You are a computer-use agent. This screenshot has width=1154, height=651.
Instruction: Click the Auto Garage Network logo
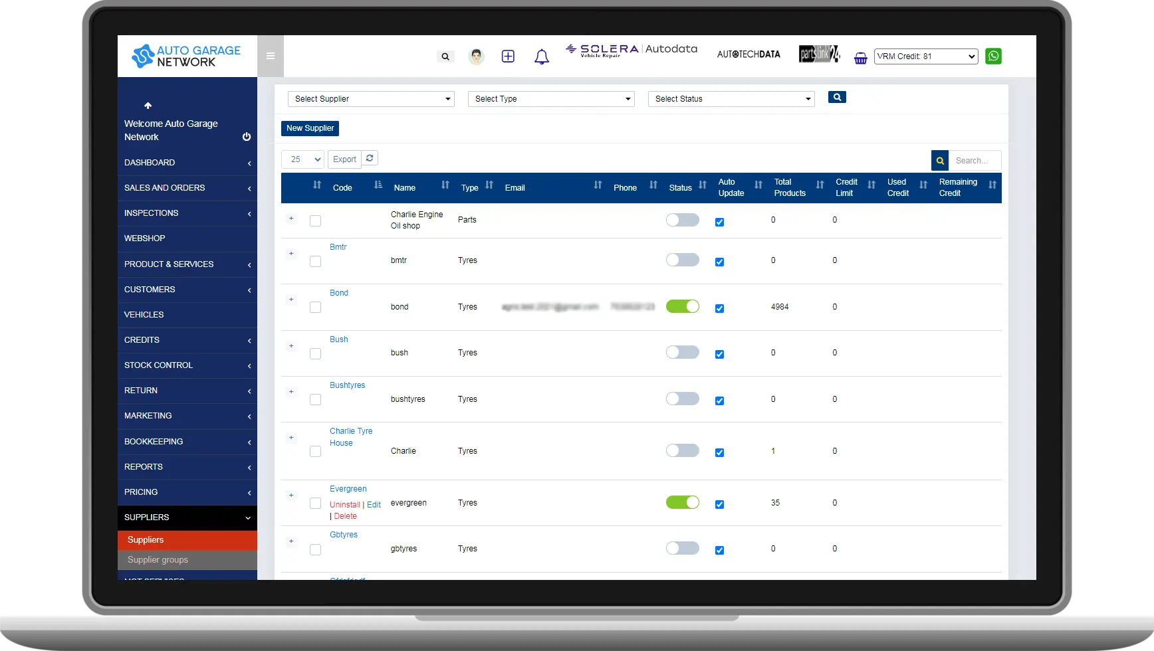pyautogui.click(x=187, y=56)
